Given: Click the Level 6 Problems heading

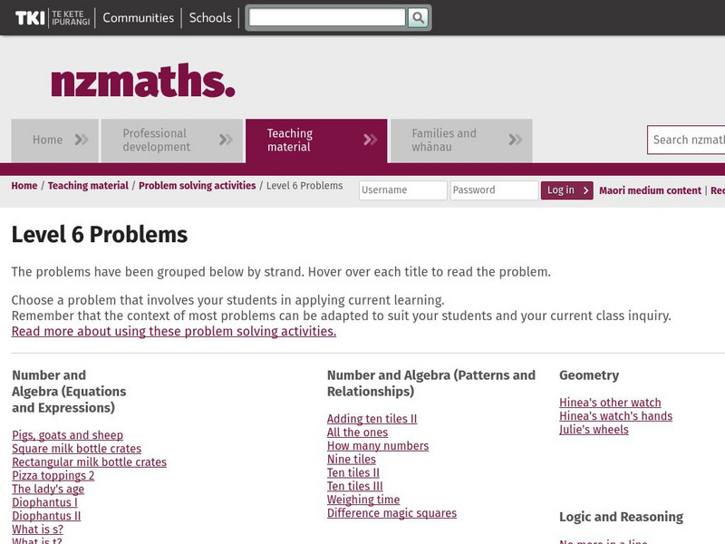Looking at the screenshot, I should [x=100, y=235].
